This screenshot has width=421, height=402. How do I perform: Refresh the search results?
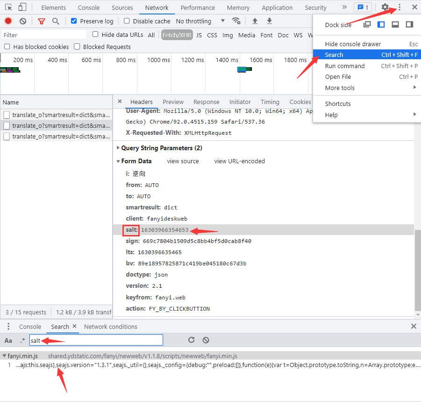click(191, 340)
